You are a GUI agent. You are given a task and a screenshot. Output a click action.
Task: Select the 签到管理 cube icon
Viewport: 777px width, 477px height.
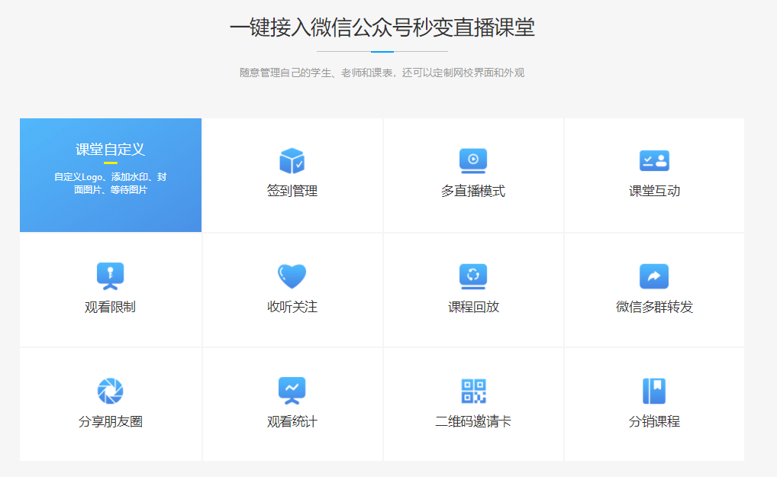pos(292,161)
